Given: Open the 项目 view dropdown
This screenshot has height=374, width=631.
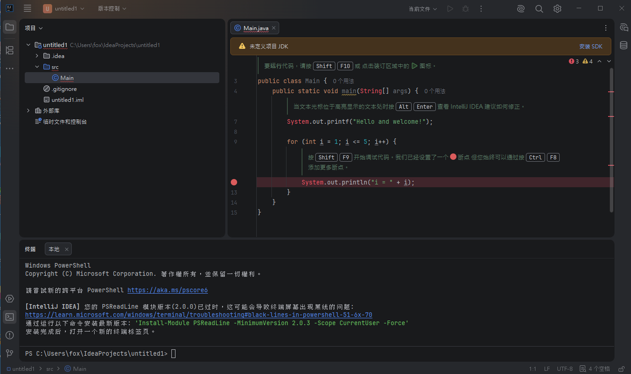Looking at the screenshot, I should 34,28.
